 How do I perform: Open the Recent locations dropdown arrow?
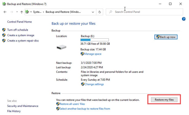click(17, 12)
